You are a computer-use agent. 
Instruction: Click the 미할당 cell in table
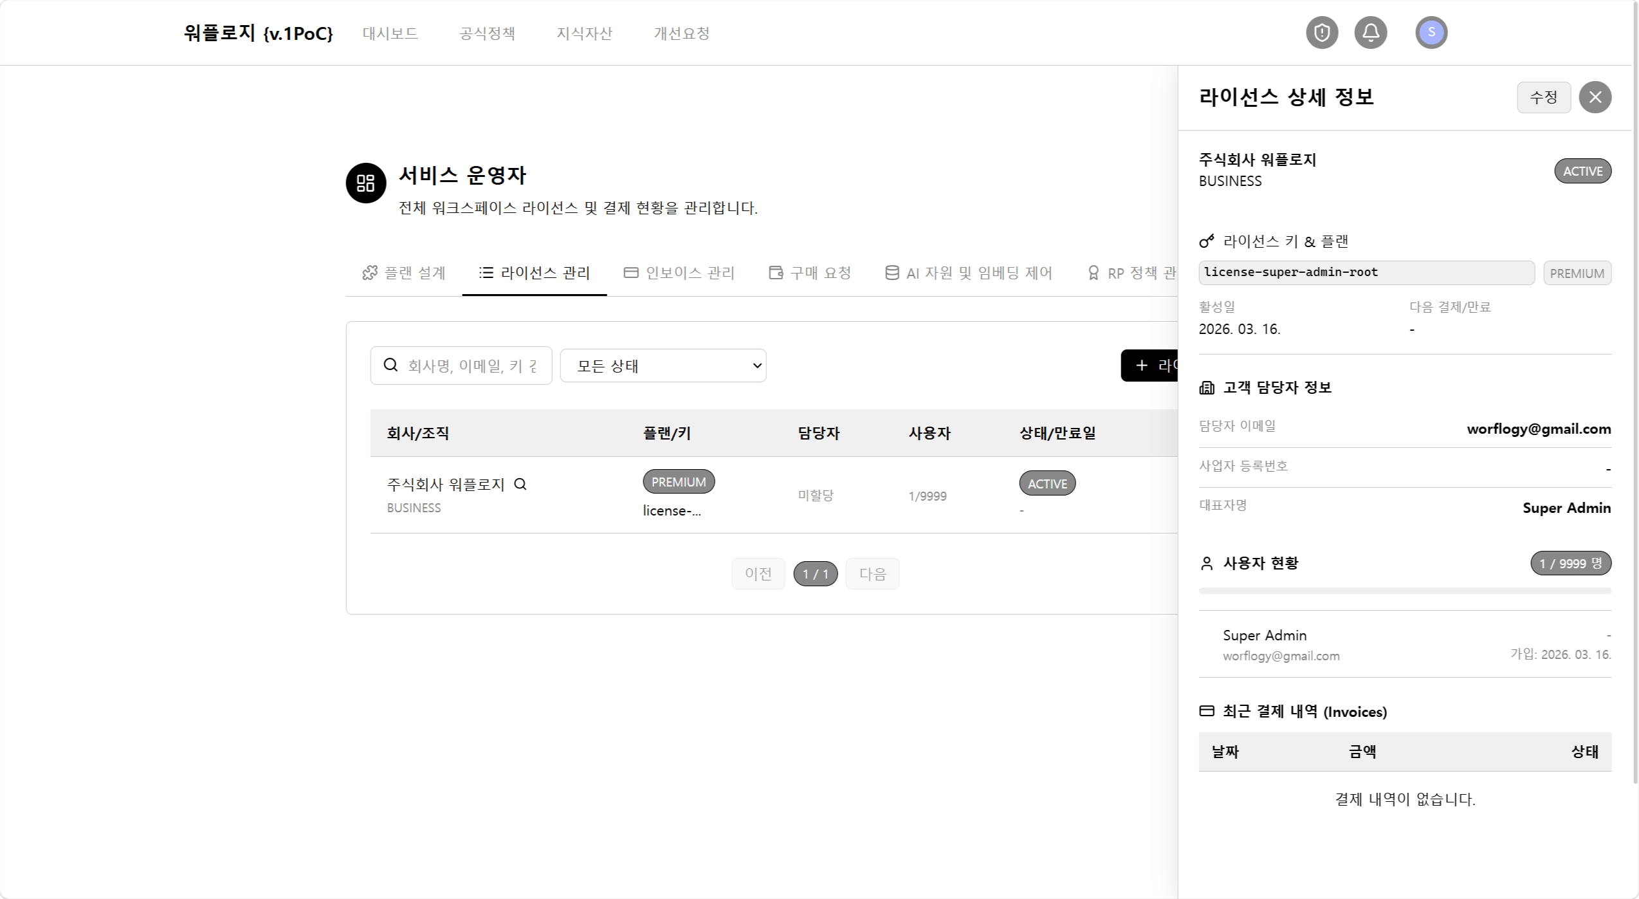816,496
